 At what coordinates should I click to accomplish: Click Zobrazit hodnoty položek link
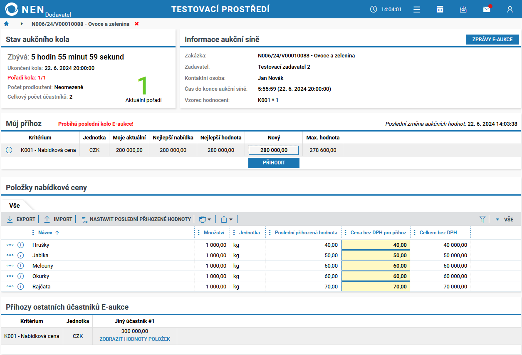(135, 339)
